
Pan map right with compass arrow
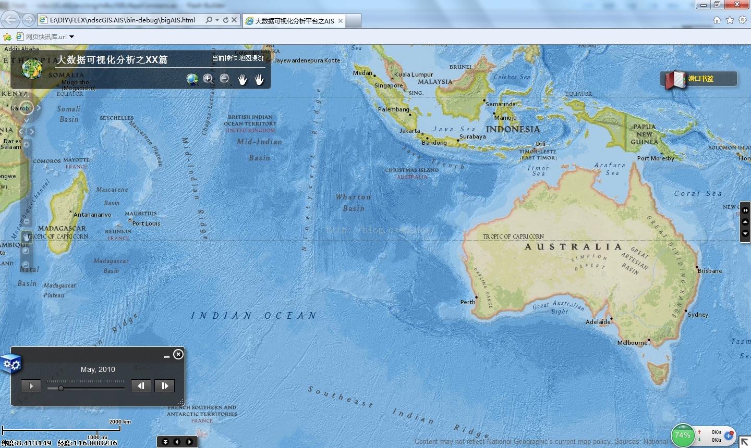(x=39, y=108)
